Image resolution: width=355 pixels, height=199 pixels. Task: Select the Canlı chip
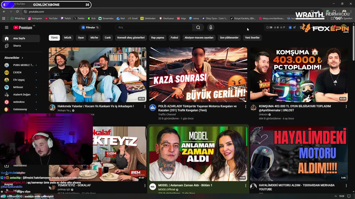click(108, 38)
